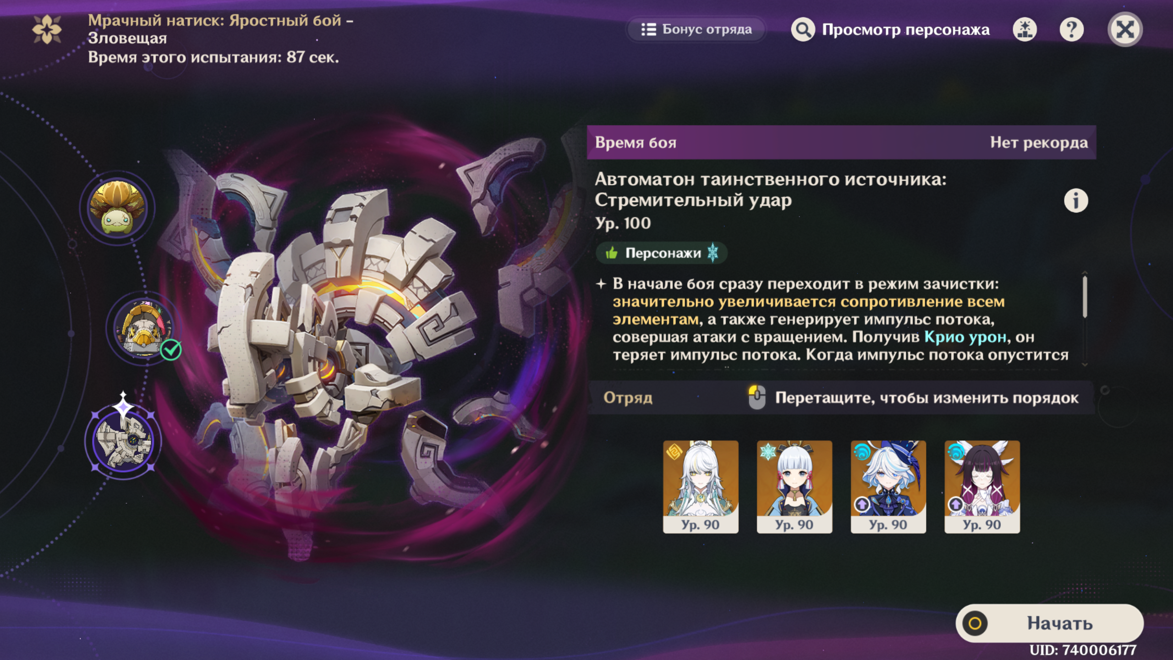Select the stone automaton stage icon
The height and width of the screenshot is (660, 1173).
tap(123, 441)
